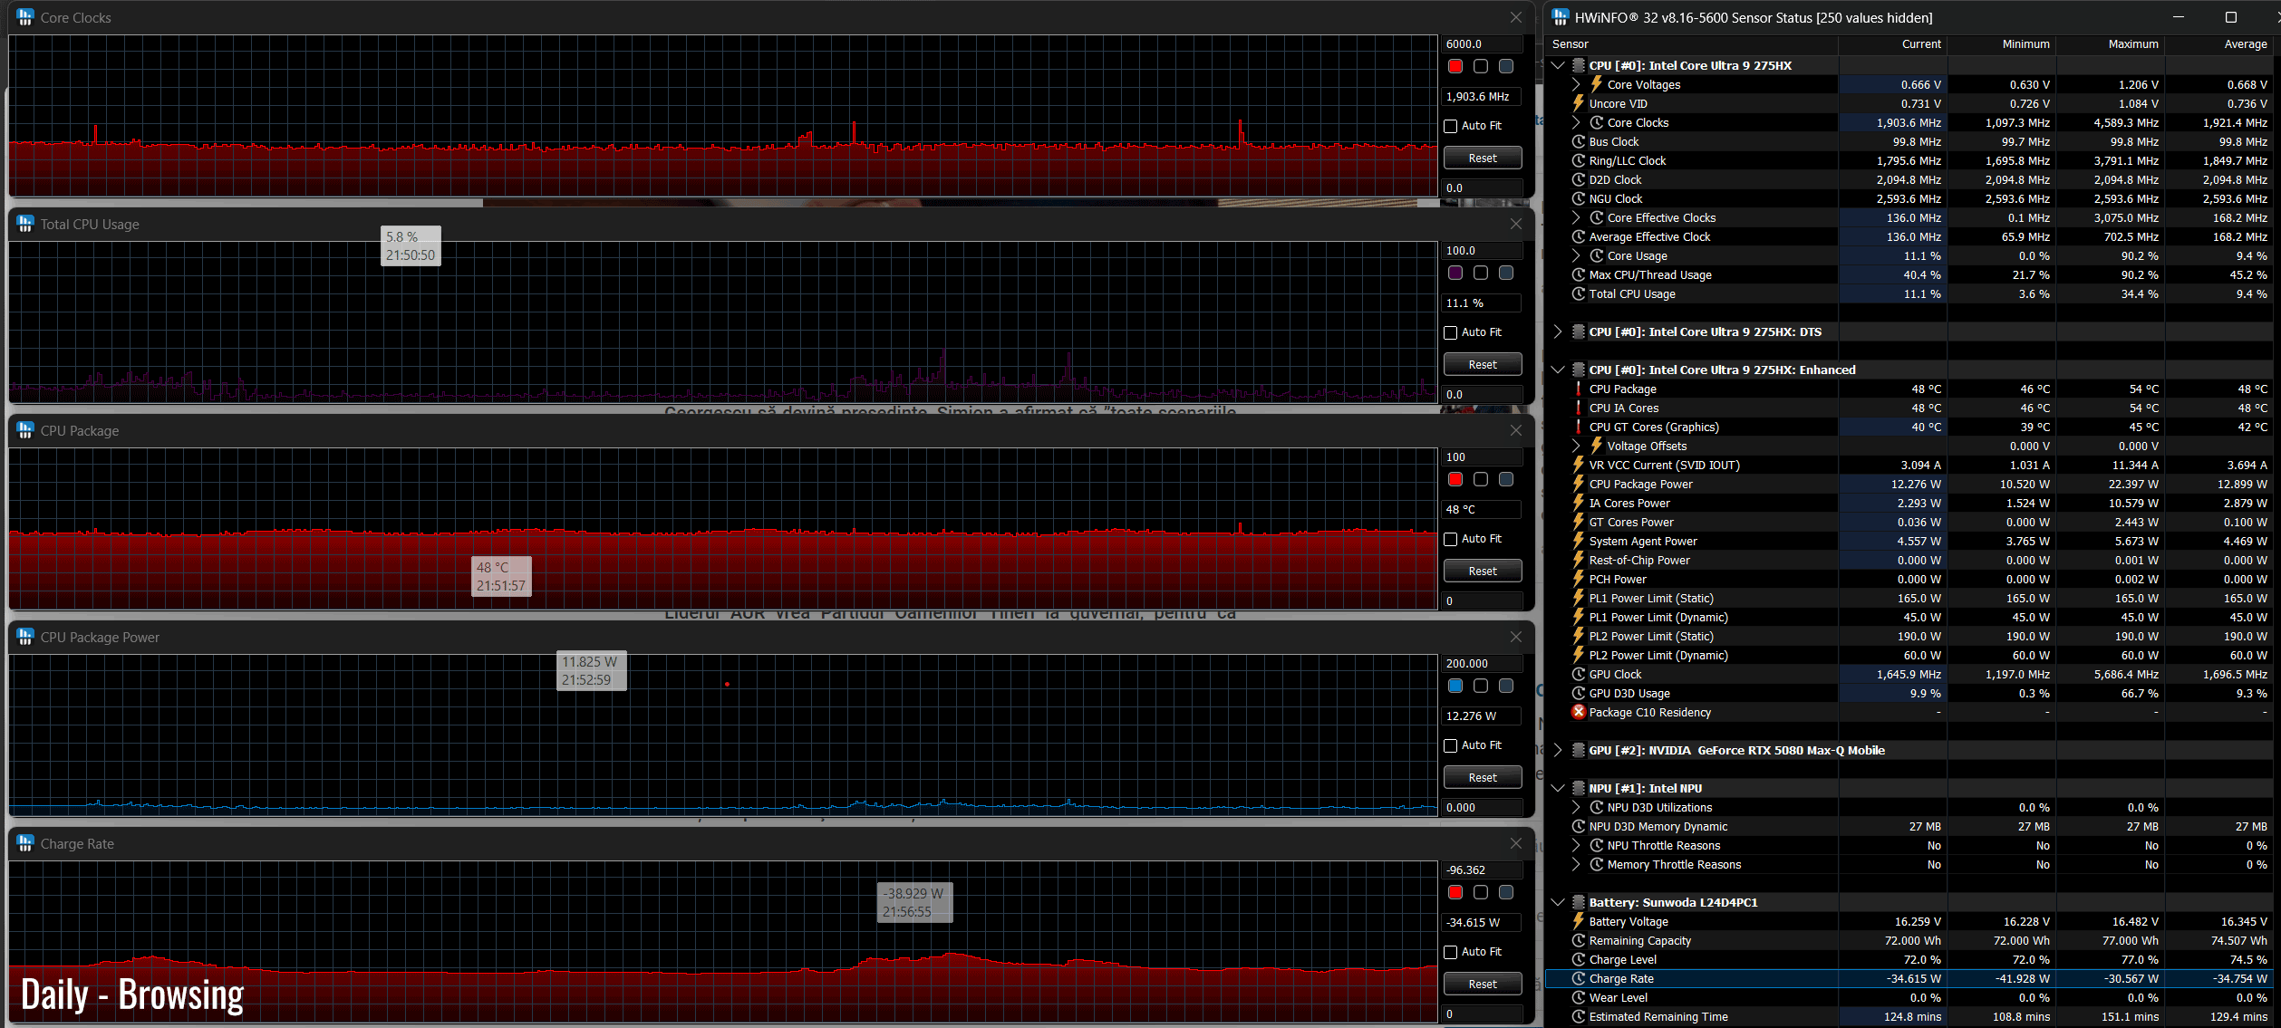2281x1028 pixels.
Task: Expand the Core Clocks sensor row
Action: click(1576, 122)
